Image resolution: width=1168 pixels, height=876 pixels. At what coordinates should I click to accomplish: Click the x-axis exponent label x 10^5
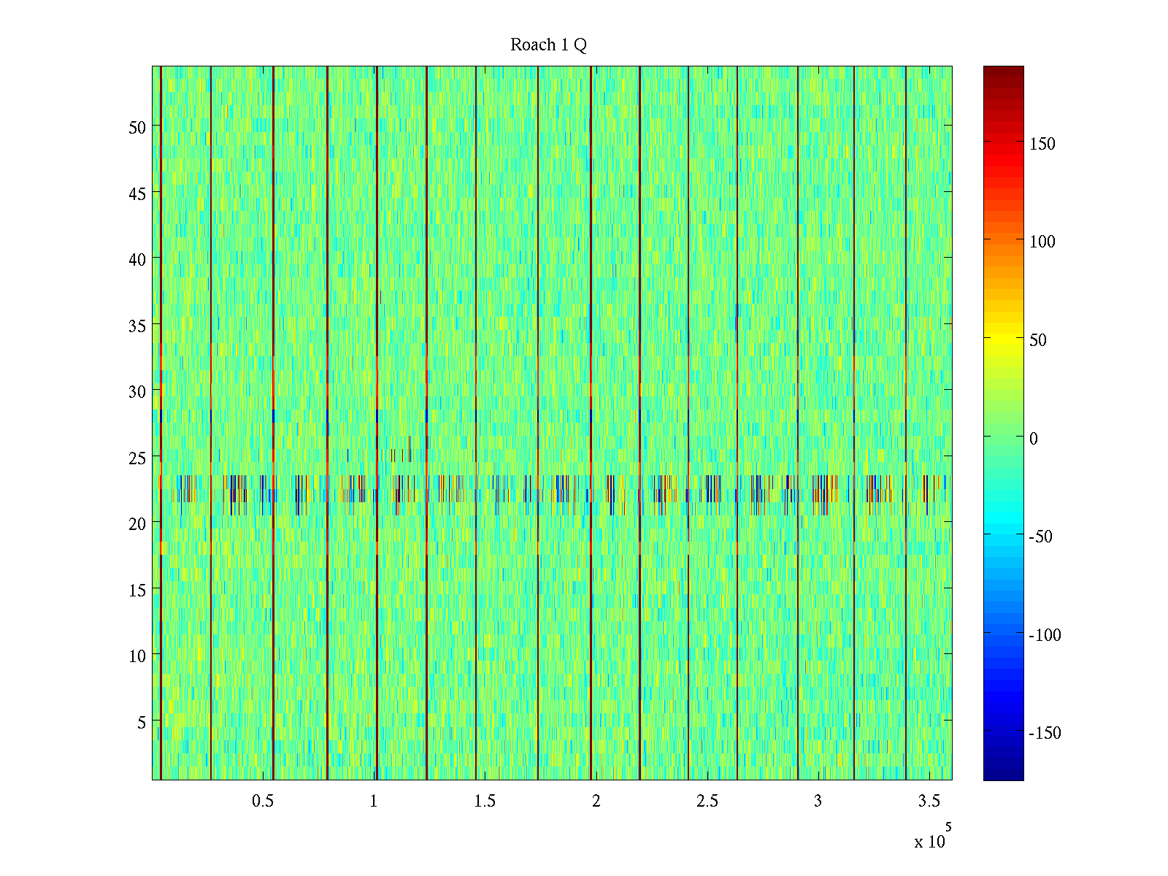pyautogui.click(x=932, y=838)
